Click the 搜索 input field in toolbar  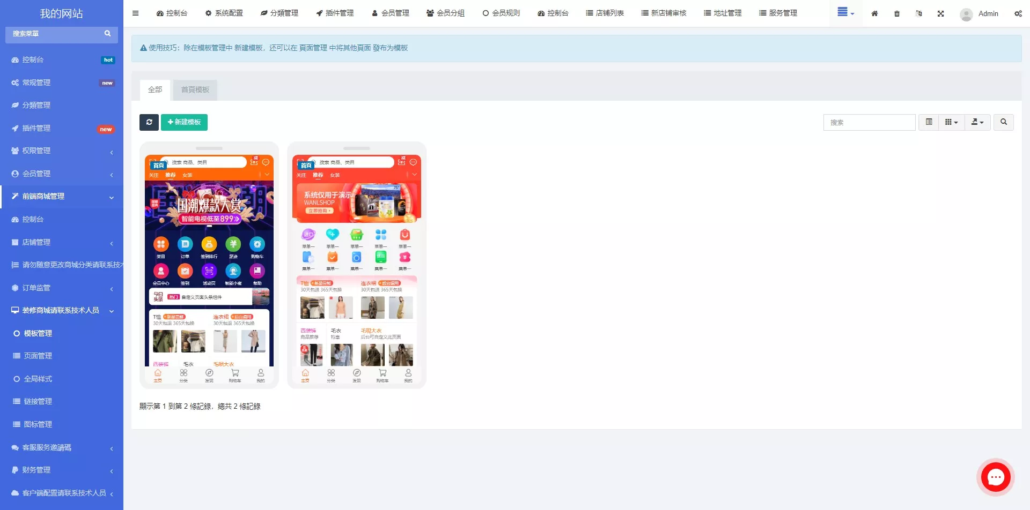(869, 122)
